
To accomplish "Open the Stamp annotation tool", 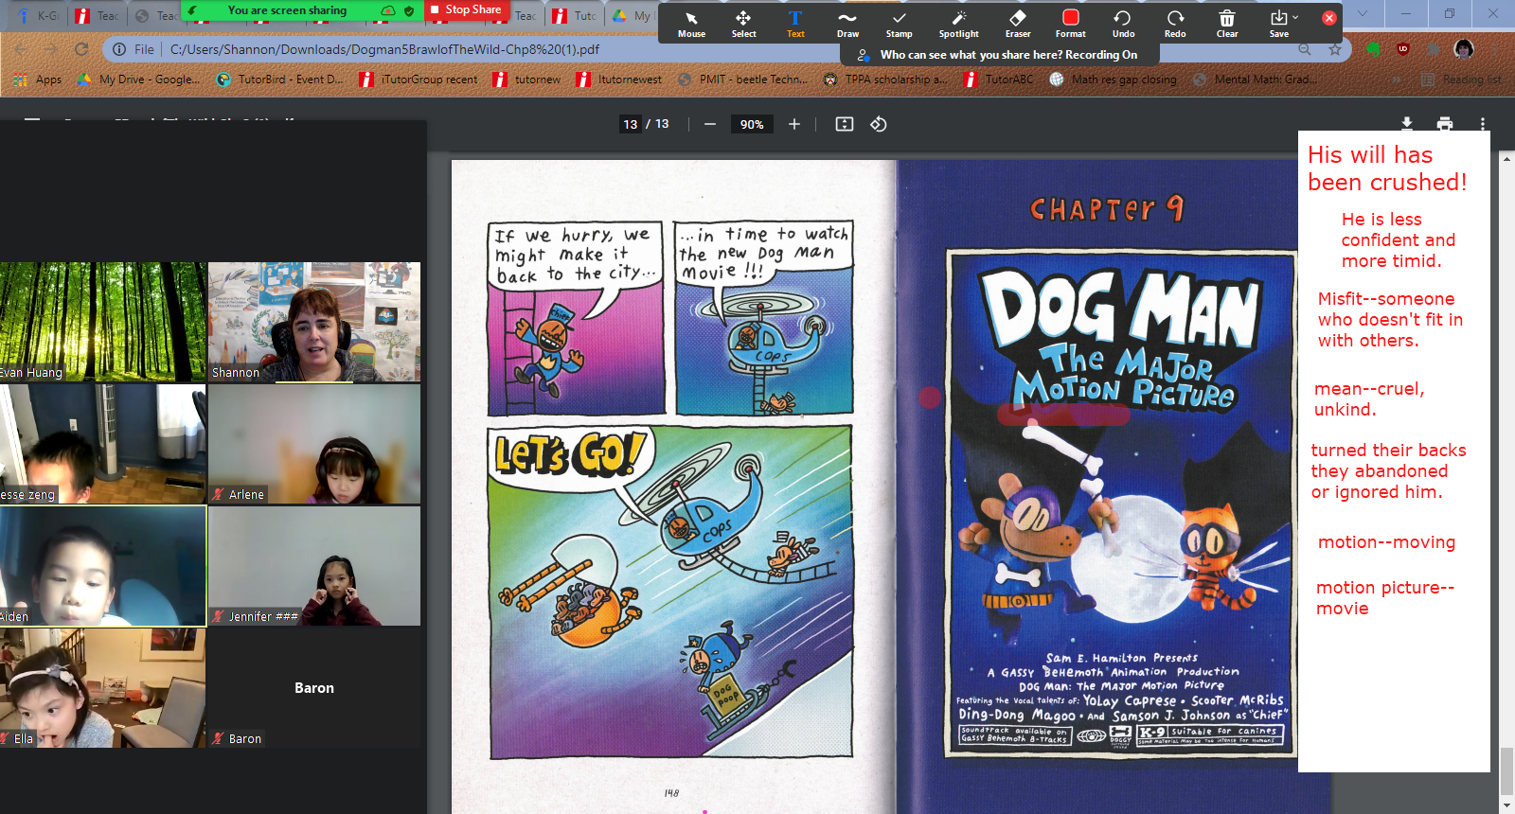I will pos(899,24).
